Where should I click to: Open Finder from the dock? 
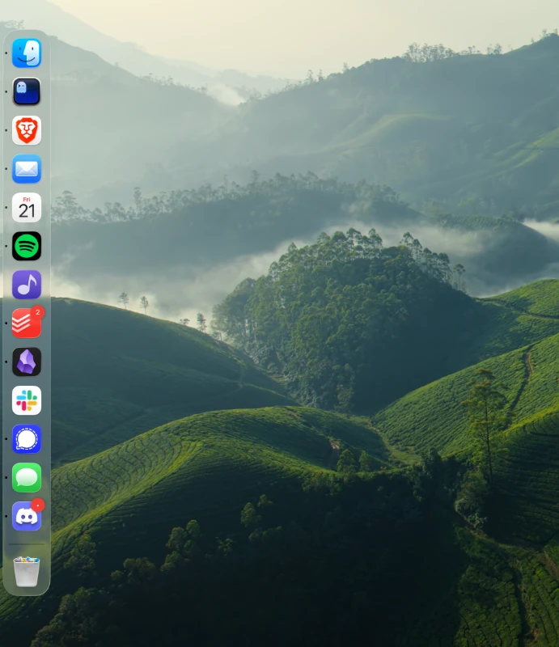point(27,53)
